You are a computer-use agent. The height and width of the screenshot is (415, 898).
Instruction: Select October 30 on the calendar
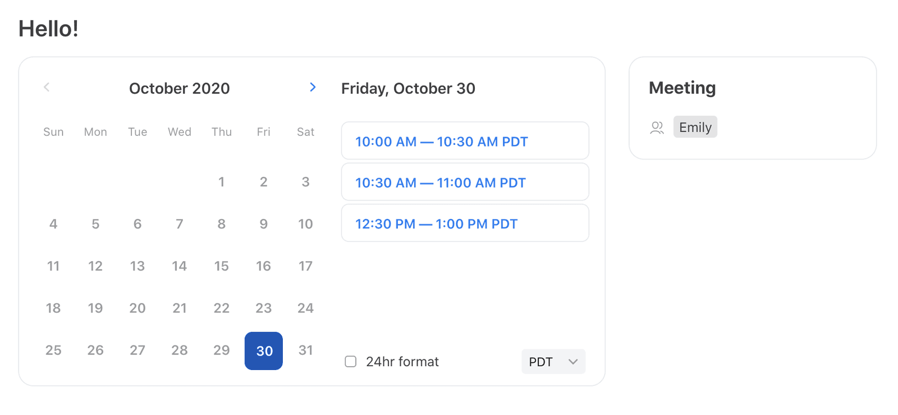click(x=264, y=351)
